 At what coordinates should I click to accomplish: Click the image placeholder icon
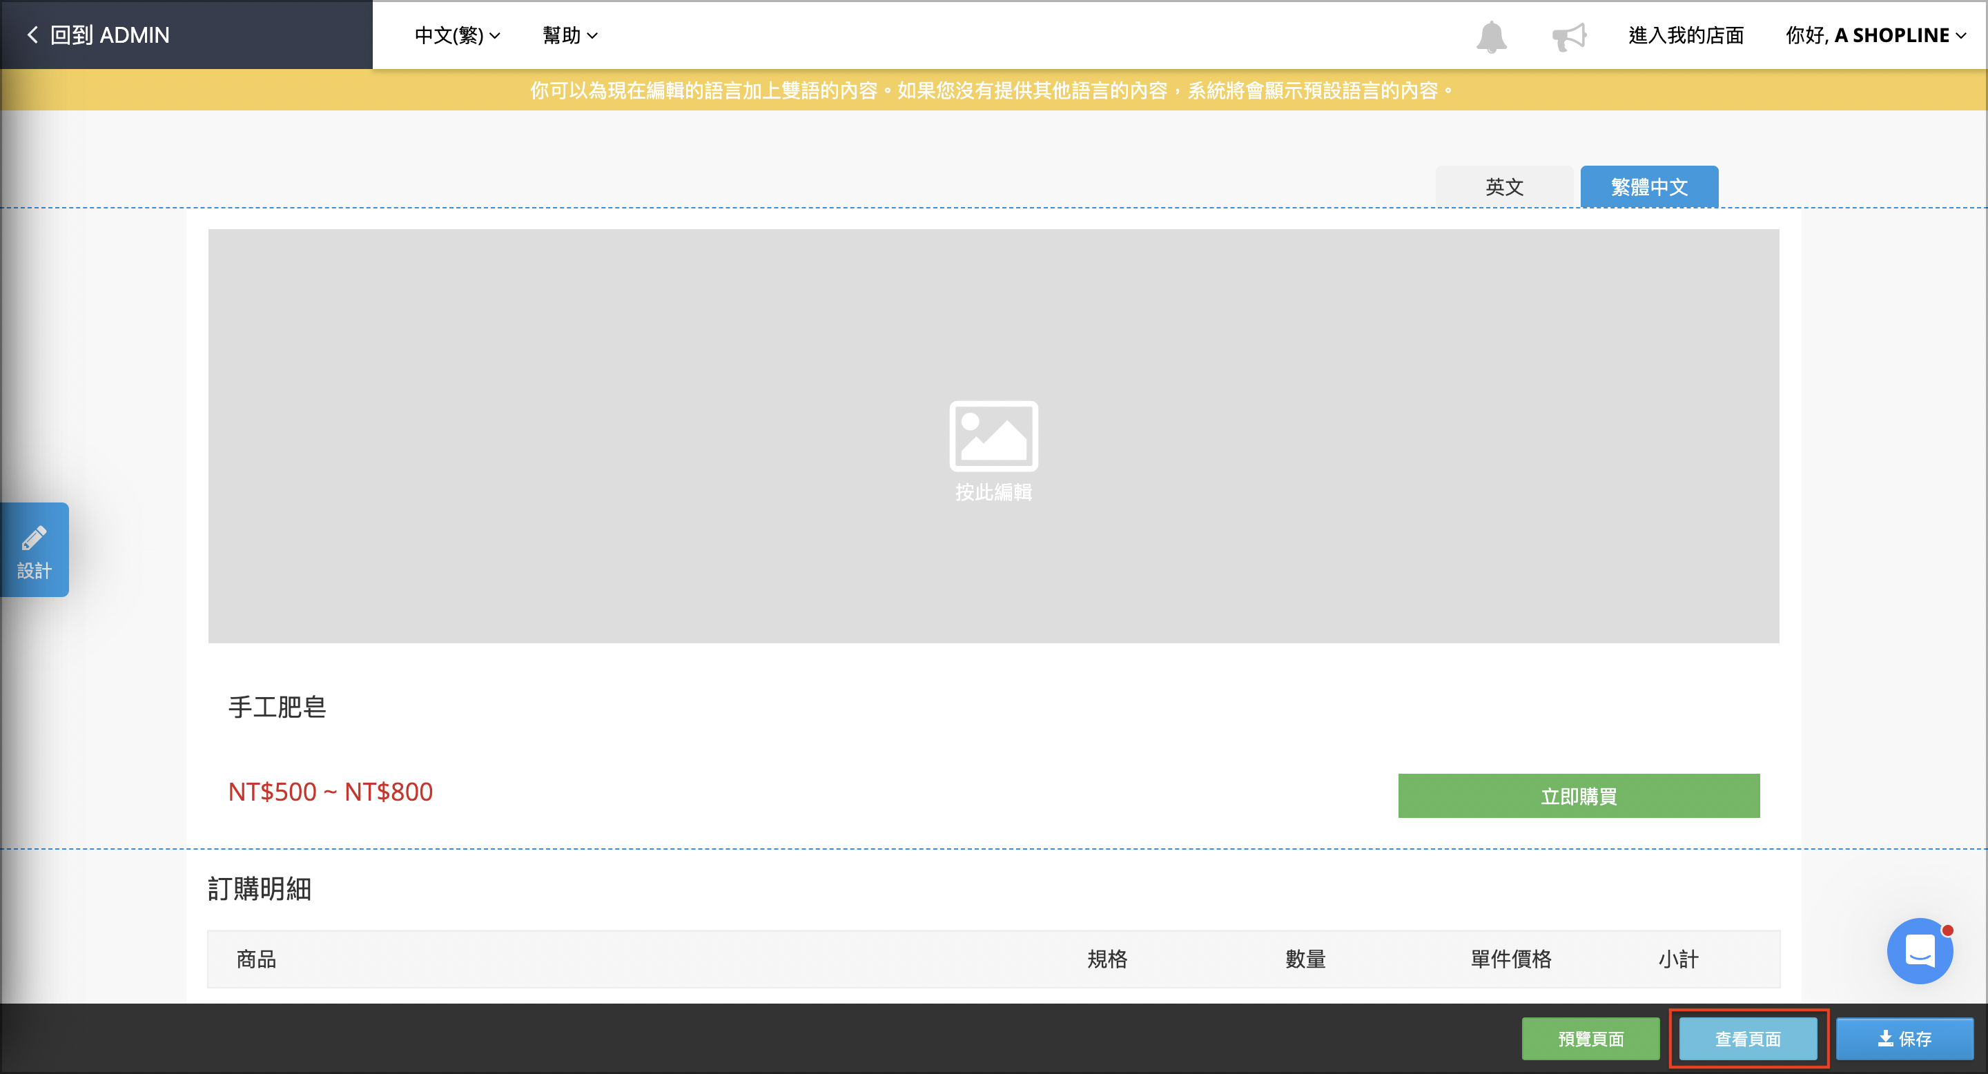pos(993,436)
